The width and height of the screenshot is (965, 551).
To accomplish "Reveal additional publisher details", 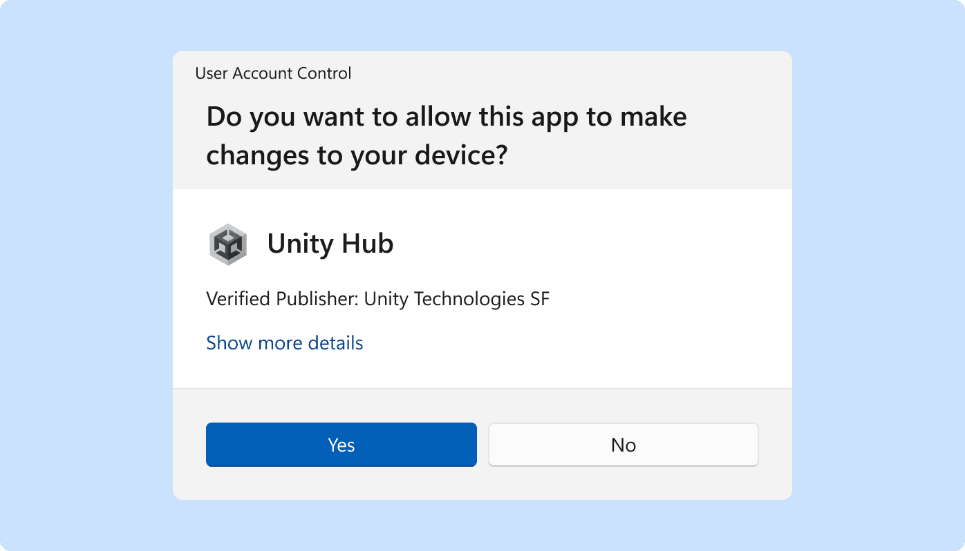I will (x=284, y=342).
